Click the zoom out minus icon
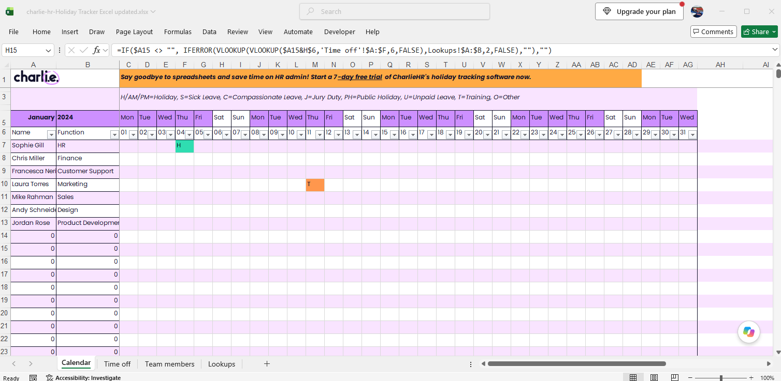This screenshot has height=381, width=781. point(691,378)
